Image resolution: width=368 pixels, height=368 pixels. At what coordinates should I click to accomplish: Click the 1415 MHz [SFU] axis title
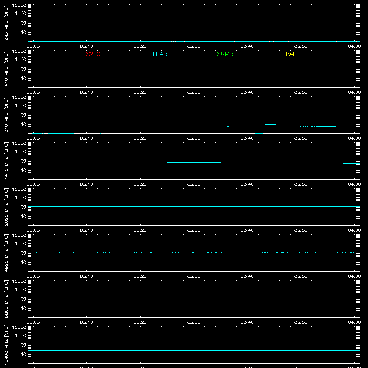click(x=6, y=161)
